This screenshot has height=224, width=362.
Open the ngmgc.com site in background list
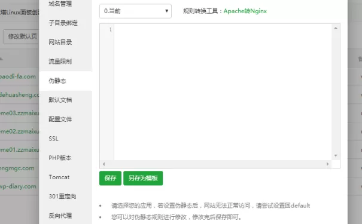click(17, 168)
